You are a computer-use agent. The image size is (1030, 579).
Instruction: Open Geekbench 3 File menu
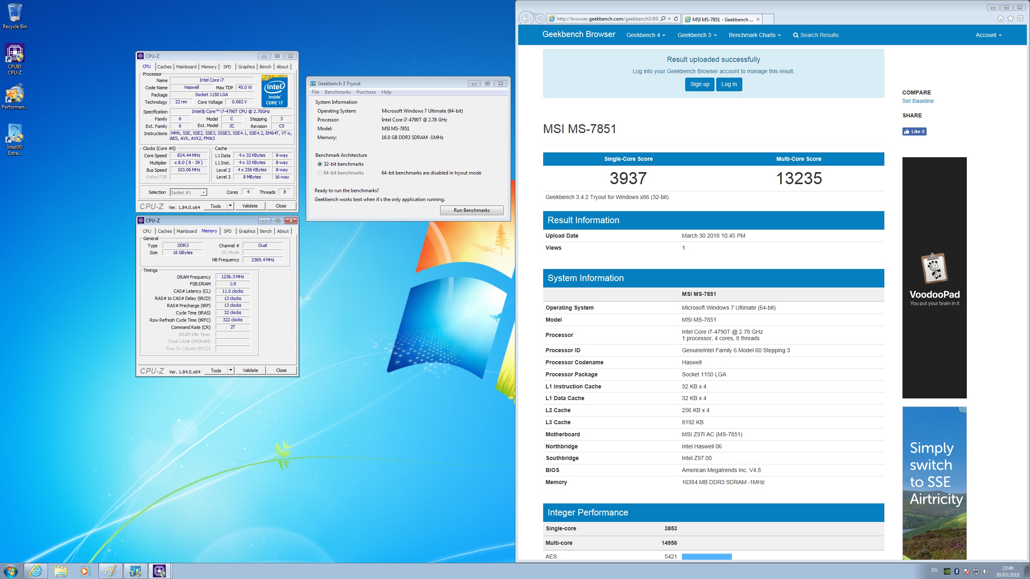pos(315,92)
